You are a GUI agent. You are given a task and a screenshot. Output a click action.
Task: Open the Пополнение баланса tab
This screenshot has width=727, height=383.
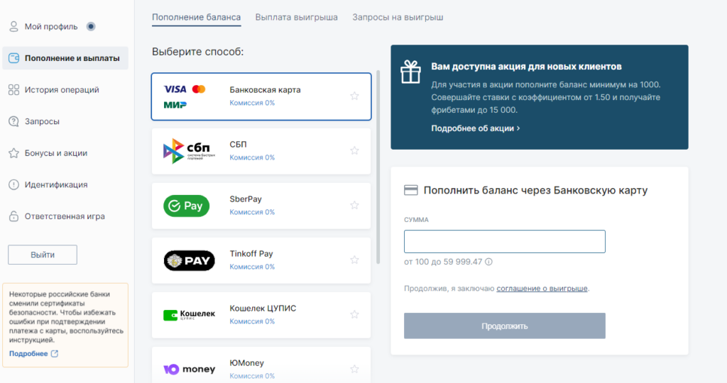(x=196, y=17)
